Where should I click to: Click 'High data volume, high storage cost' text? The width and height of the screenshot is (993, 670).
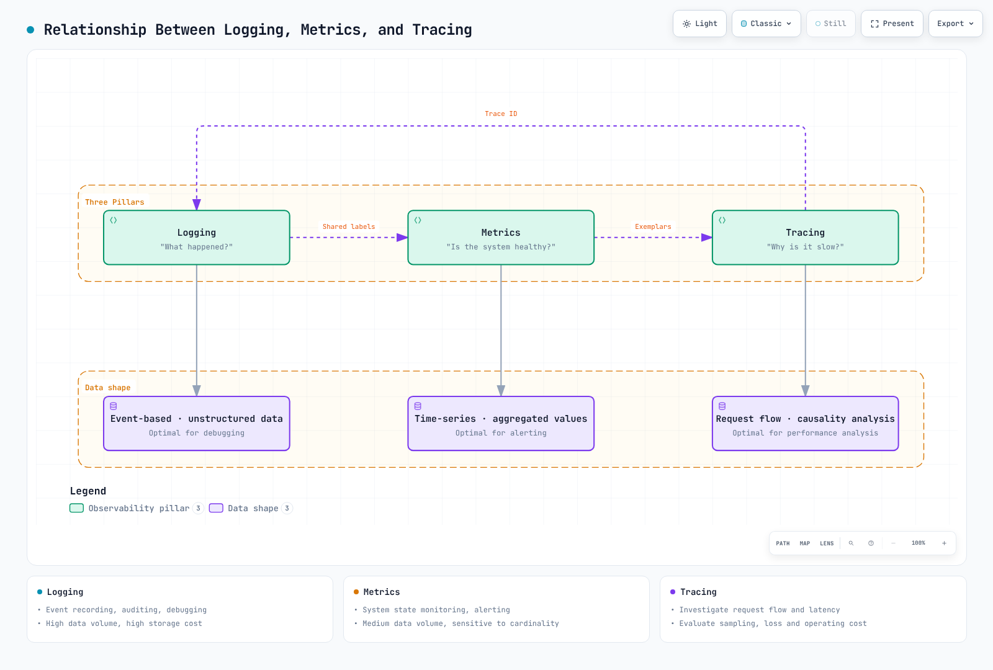[x=124, y=623]
